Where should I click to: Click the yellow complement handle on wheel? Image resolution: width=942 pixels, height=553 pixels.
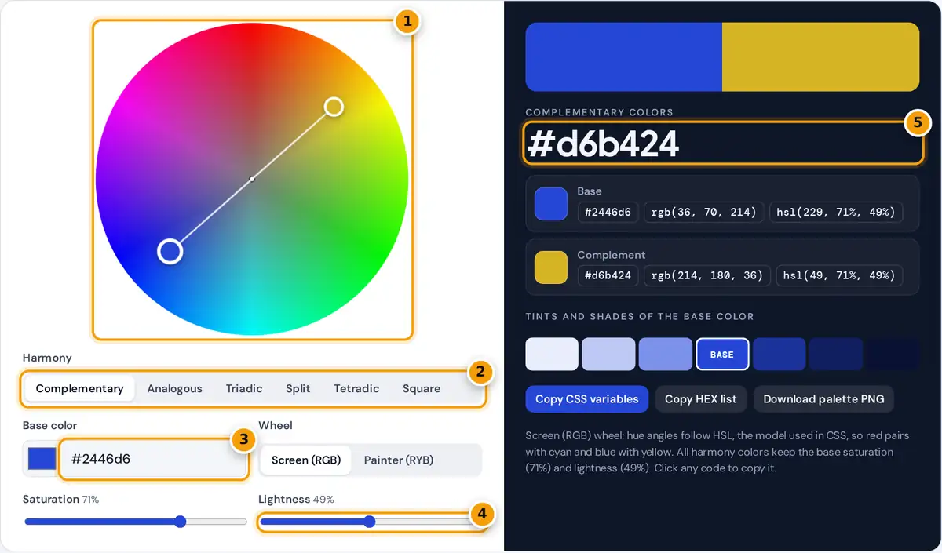pos(334,107)
